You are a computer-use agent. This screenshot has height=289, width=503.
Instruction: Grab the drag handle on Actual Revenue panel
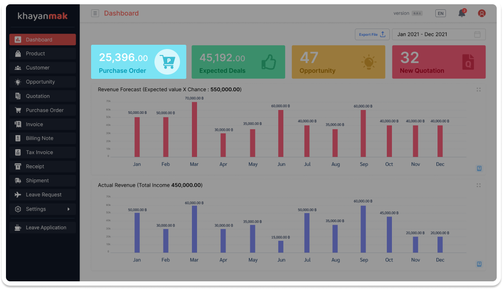tap(479, 185)
